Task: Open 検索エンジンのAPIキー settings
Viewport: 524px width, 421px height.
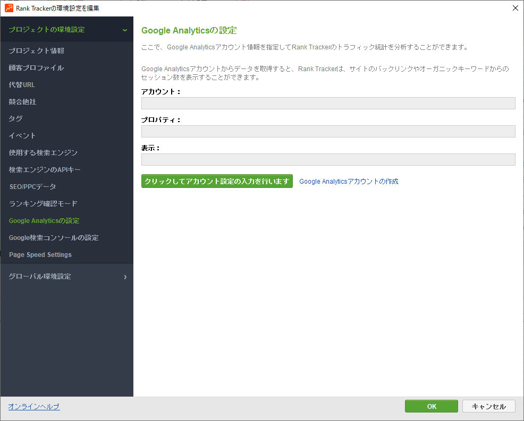Action: tap(45, 170)
